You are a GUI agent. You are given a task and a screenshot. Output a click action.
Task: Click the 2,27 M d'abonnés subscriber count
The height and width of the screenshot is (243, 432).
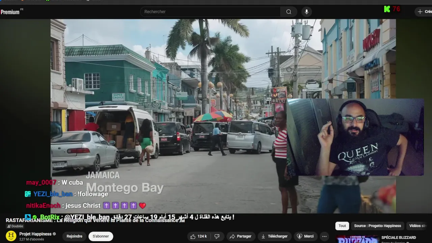32,239
